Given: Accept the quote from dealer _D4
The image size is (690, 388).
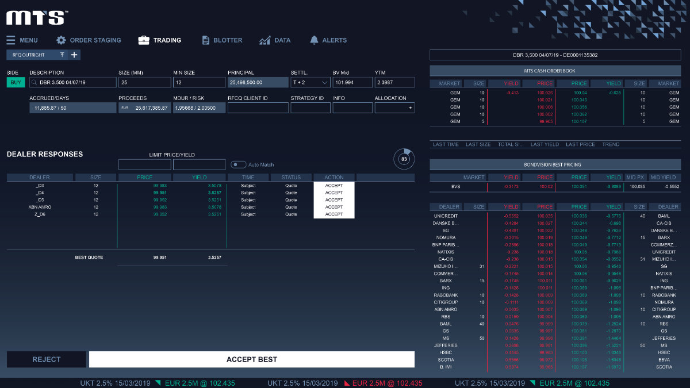Looking at the screenshot, I should point(334,193).
